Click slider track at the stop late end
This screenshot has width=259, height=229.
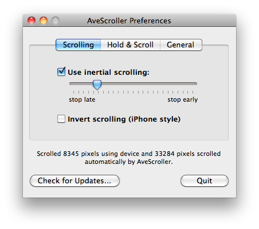(72, 83)
